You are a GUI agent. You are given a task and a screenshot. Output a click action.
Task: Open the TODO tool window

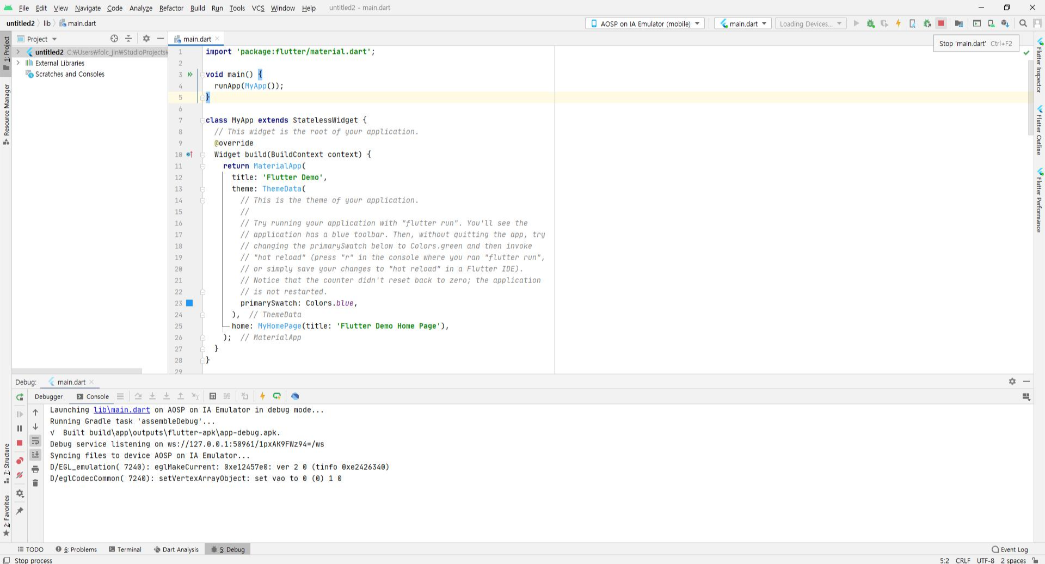pyautogui.click(x=30, y=549)
